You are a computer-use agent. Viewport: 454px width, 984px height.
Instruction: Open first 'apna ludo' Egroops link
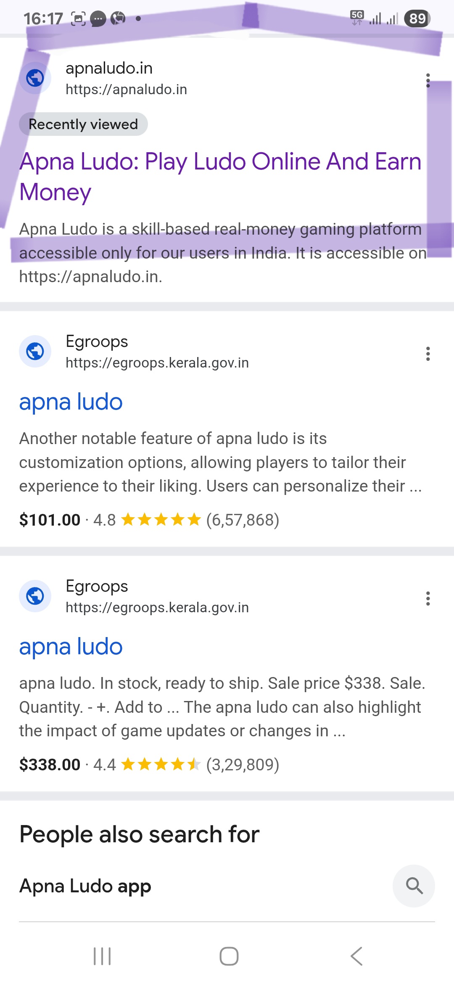(71, 402)
